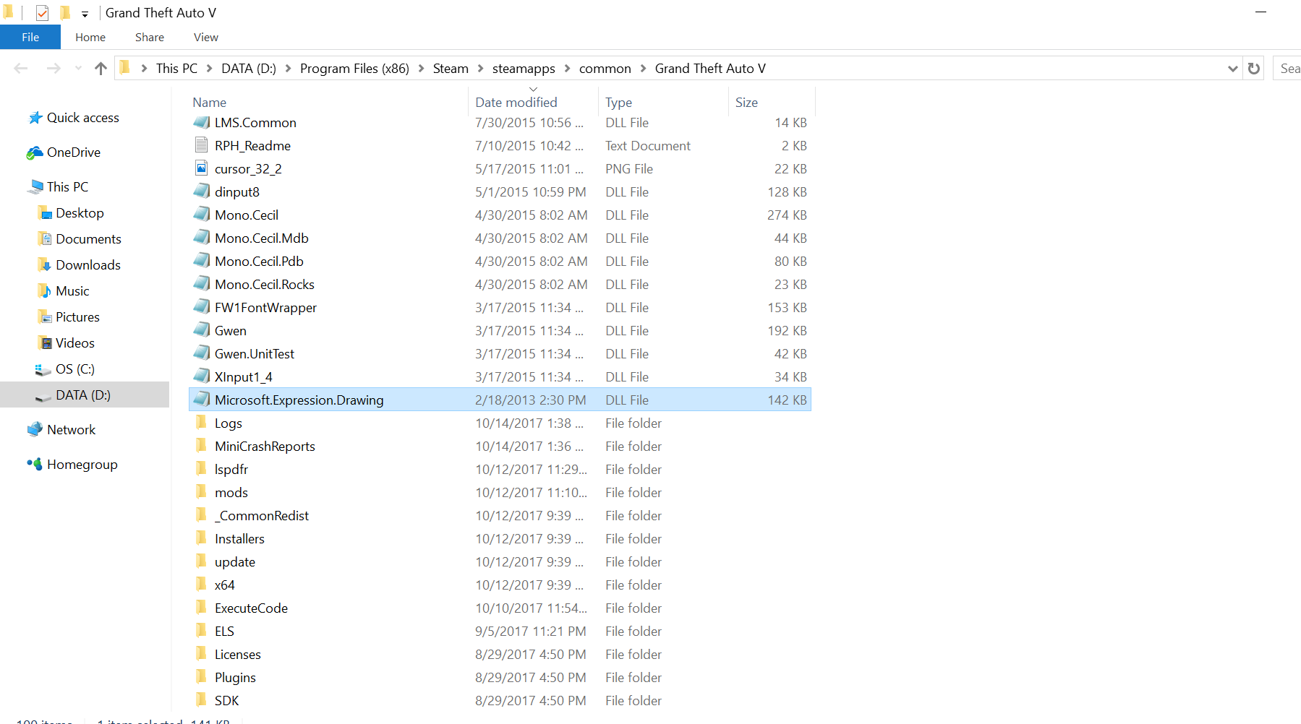Select the XInput1_4 DLL icon
This screenshot has width=1301, height=724.
point(202,376)
